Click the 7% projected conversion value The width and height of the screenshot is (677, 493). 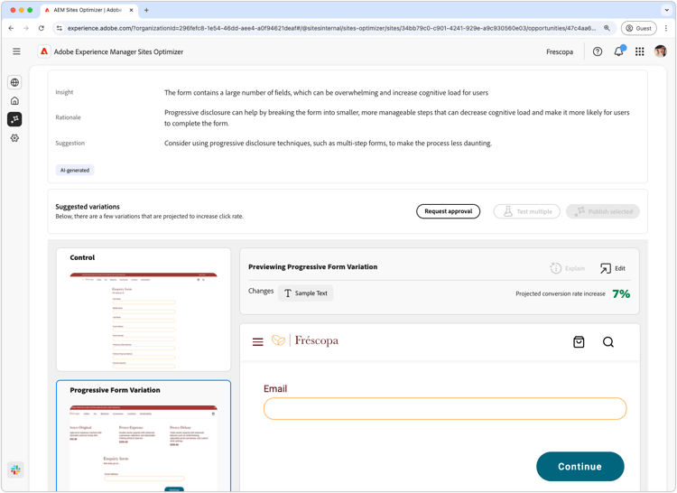(621, 293)
